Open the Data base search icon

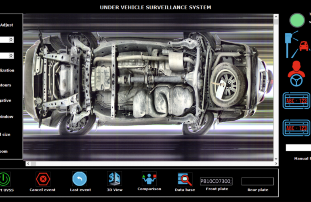tap(185, 179)
